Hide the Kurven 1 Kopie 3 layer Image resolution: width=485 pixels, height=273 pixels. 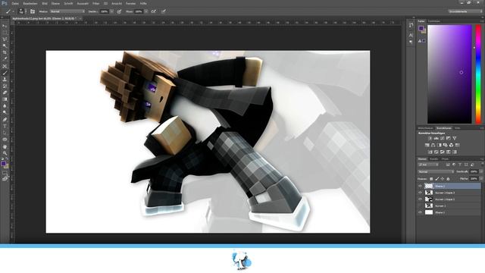click(420, 193)
